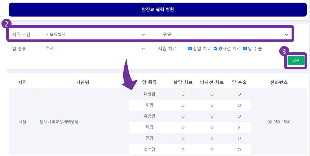Uncheck the 방사선 치료 checkbox
The height and width of the screenshot is (156, 310).
[x=216, y=49]
